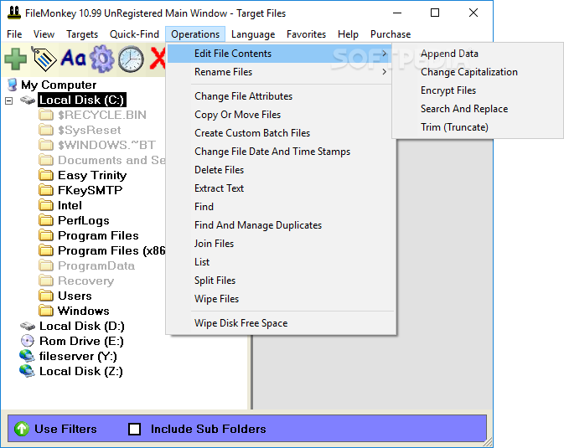
Task: Select Delete Files operation
Action: click(281, 170)
